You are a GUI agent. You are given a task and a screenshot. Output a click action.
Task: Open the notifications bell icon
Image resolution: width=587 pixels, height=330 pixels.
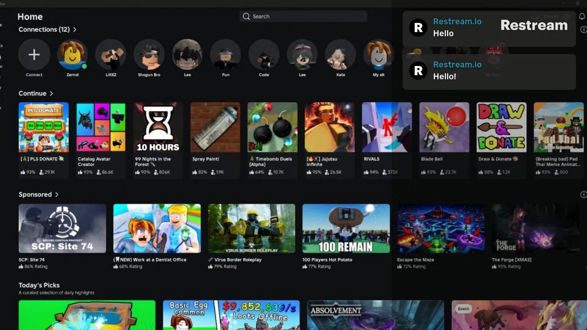pos(582,16)
